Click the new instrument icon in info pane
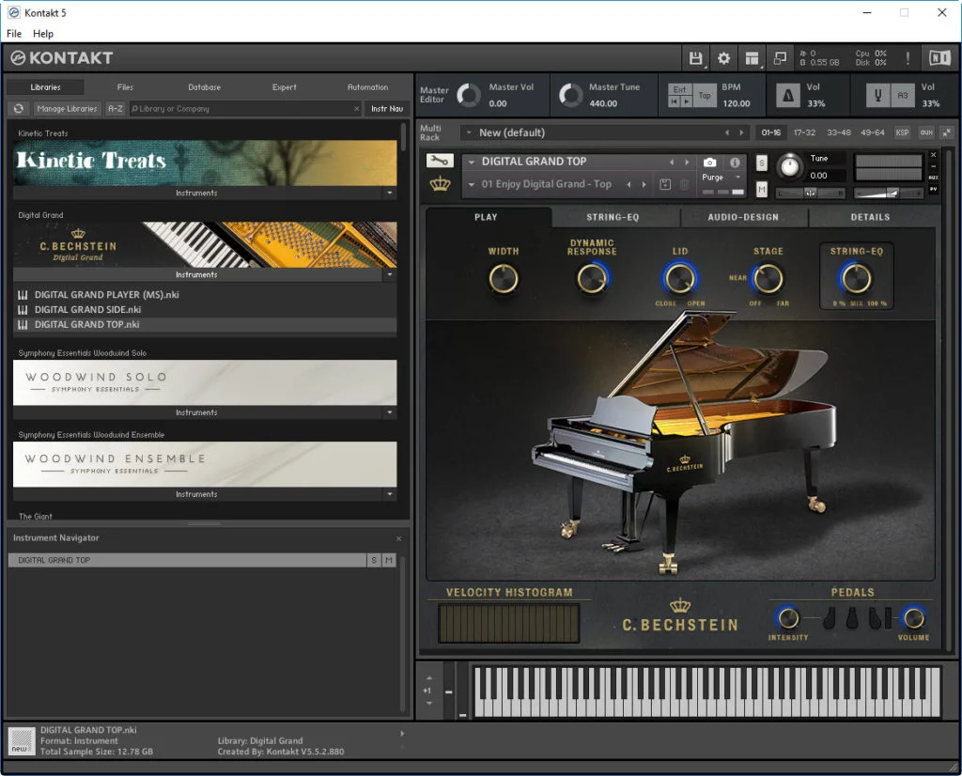This screenshot has height=776, width=962. 22,741
